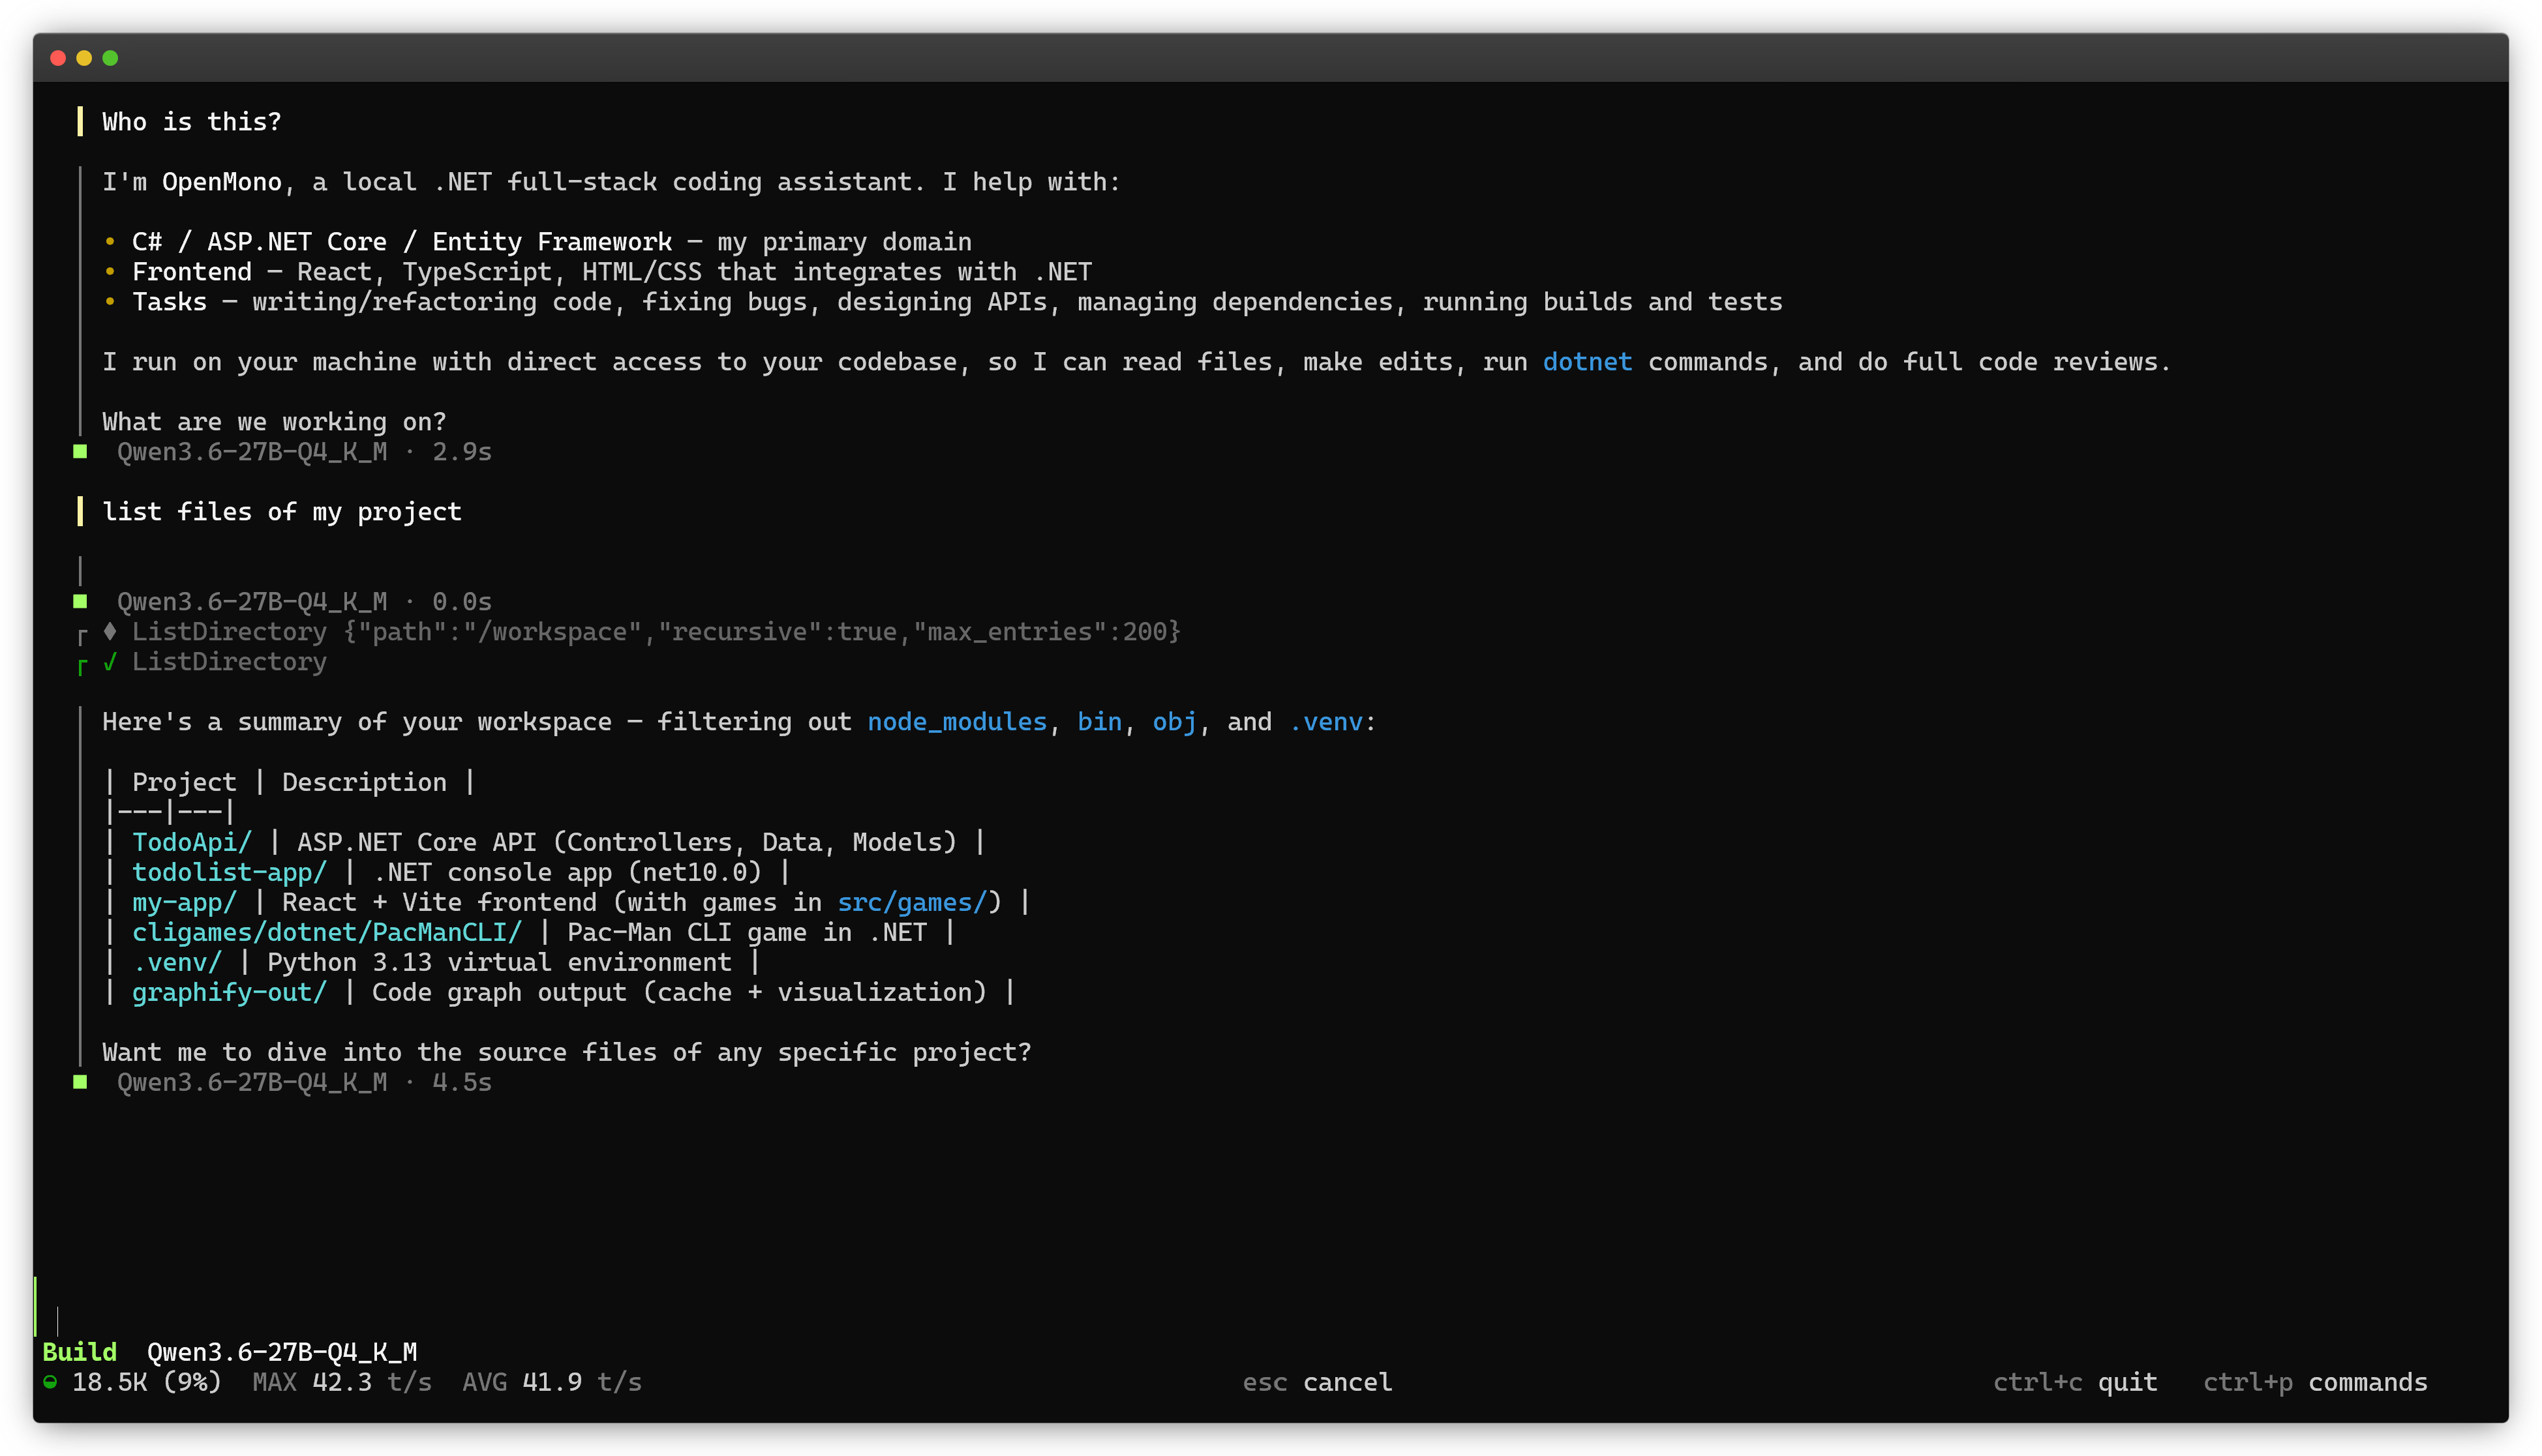This screenshot has width=2542, height=1456.
Task: Click the green status square beside 'Qwen3.6-27B-Q4_K_M · 0.0s'
Action: click(x=80, y=602)
